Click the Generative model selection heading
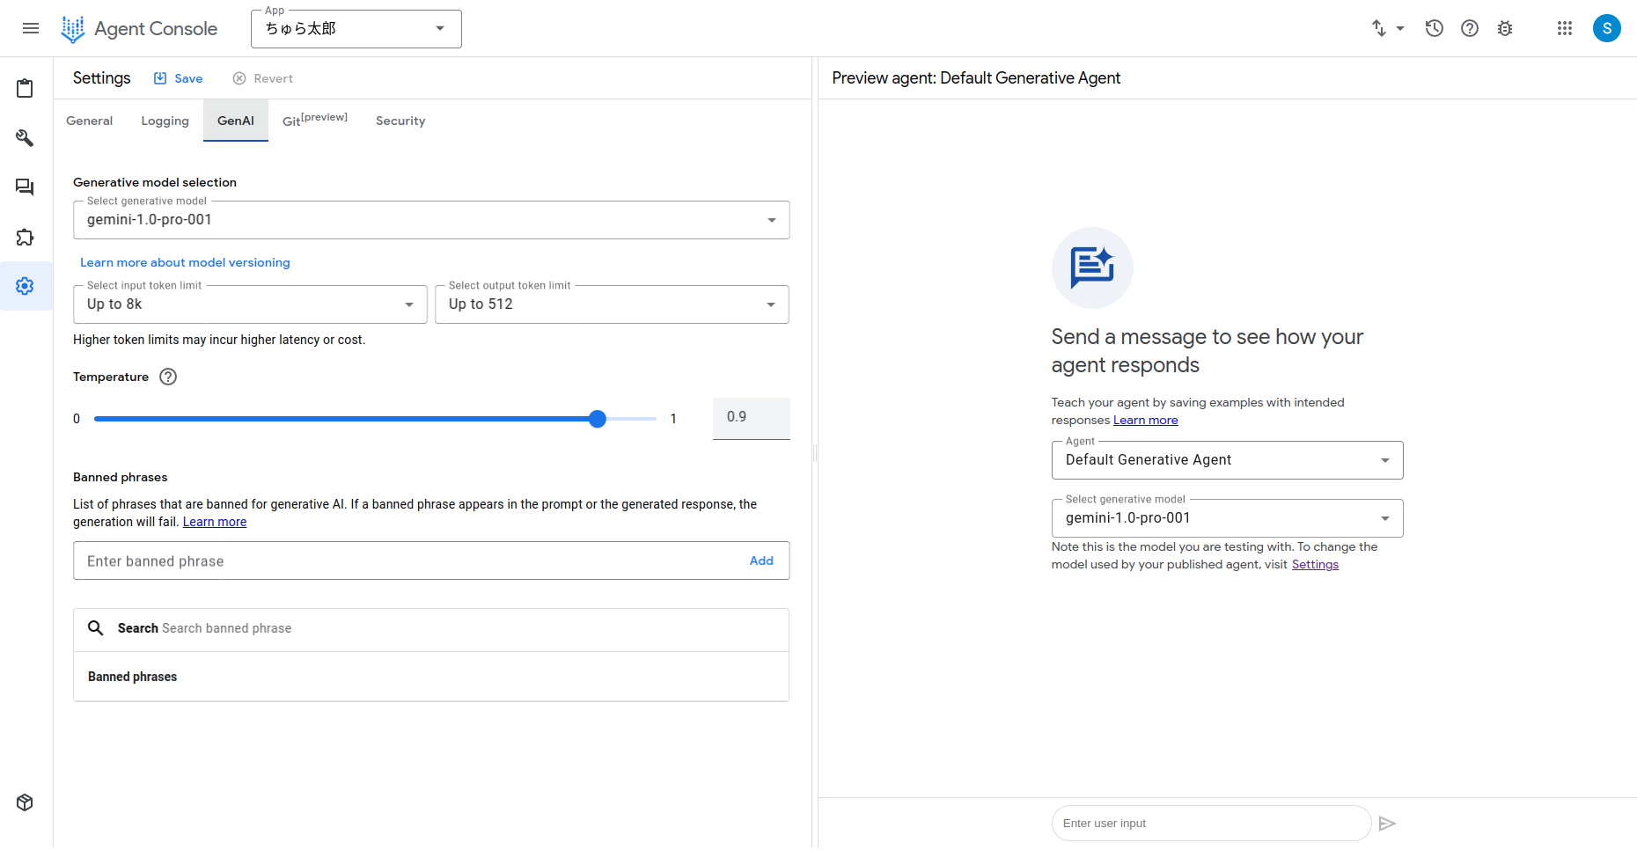Image resolution: width=1637 pixels, height=850 pixels. [155, 182]
